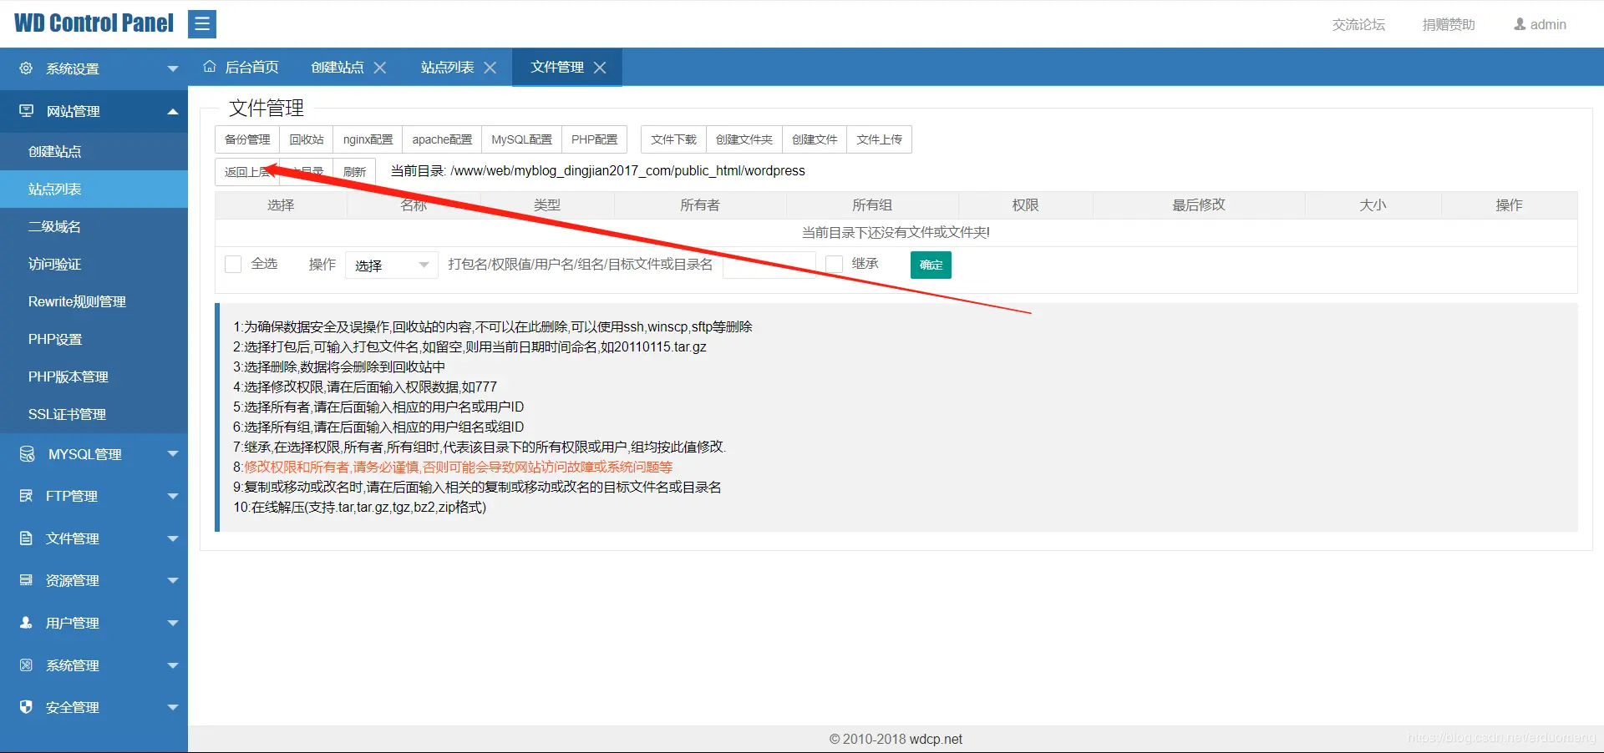This screenshot has width=1604, height=753.
Task: Expand the MYSQL管理 arrow
Action: tap(173, 454)
